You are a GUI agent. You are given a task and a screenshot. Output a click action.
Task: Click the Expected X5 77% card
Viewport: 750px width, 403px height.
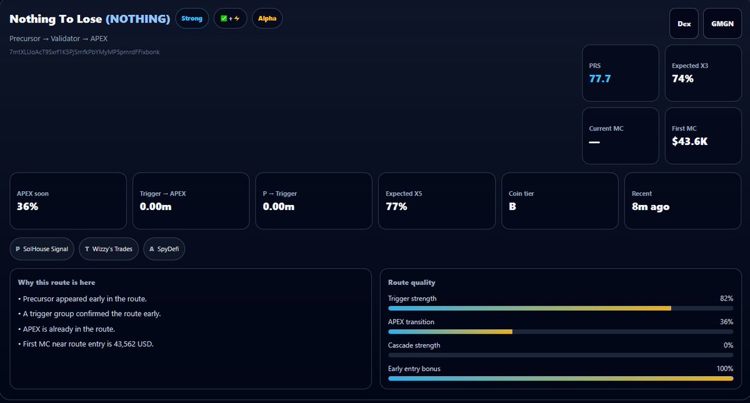[437, 201]
